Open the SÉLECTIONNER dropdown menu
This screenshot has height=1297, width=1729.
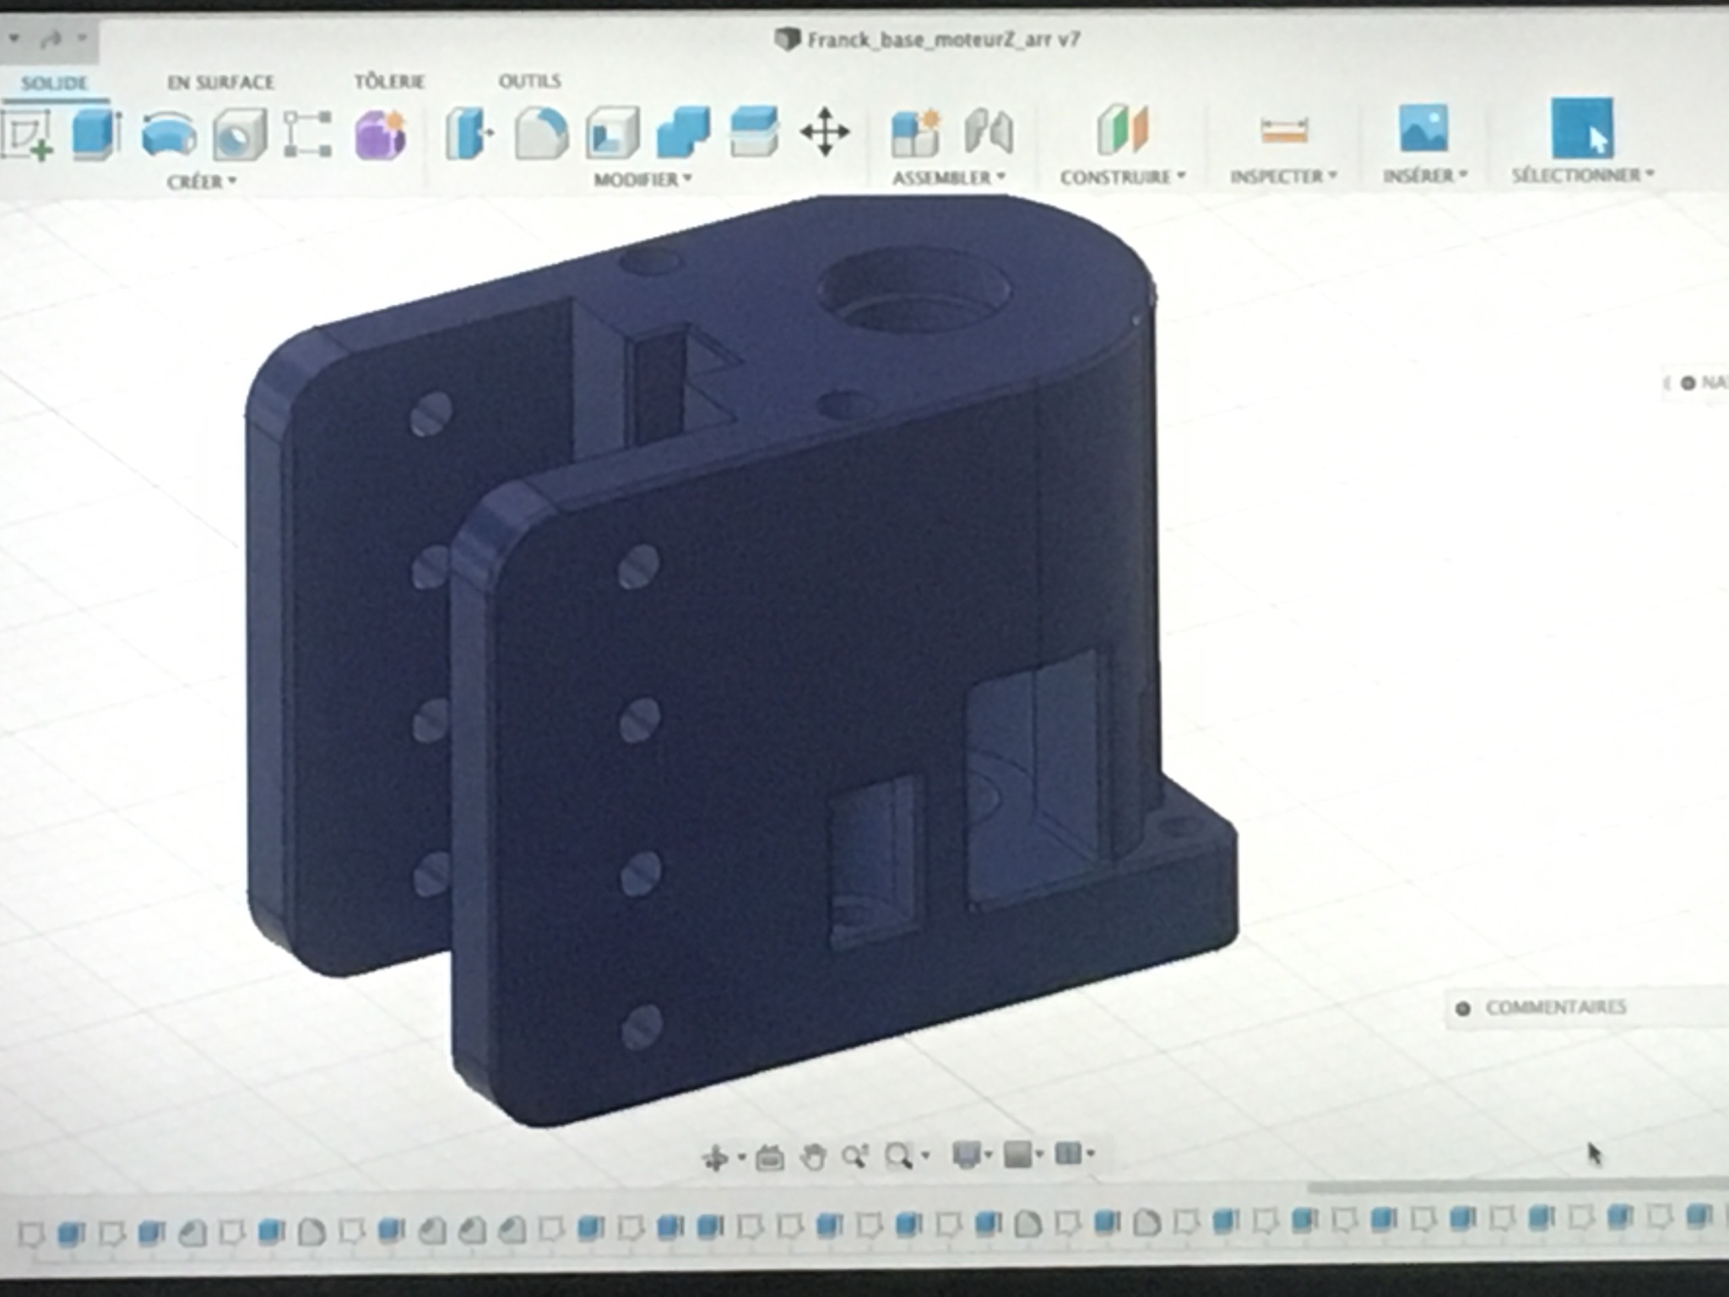coord(1583,175)
